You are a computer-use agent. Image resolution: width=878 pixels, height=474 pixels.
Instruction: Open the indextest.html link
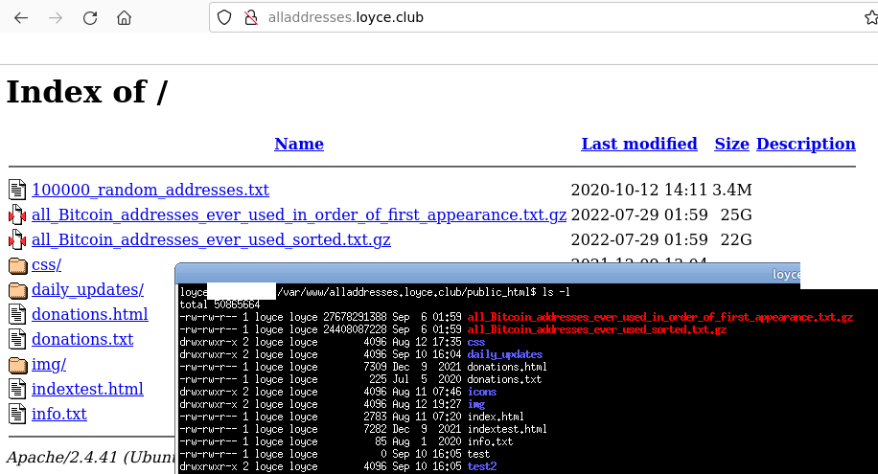(x=87, y=389)
